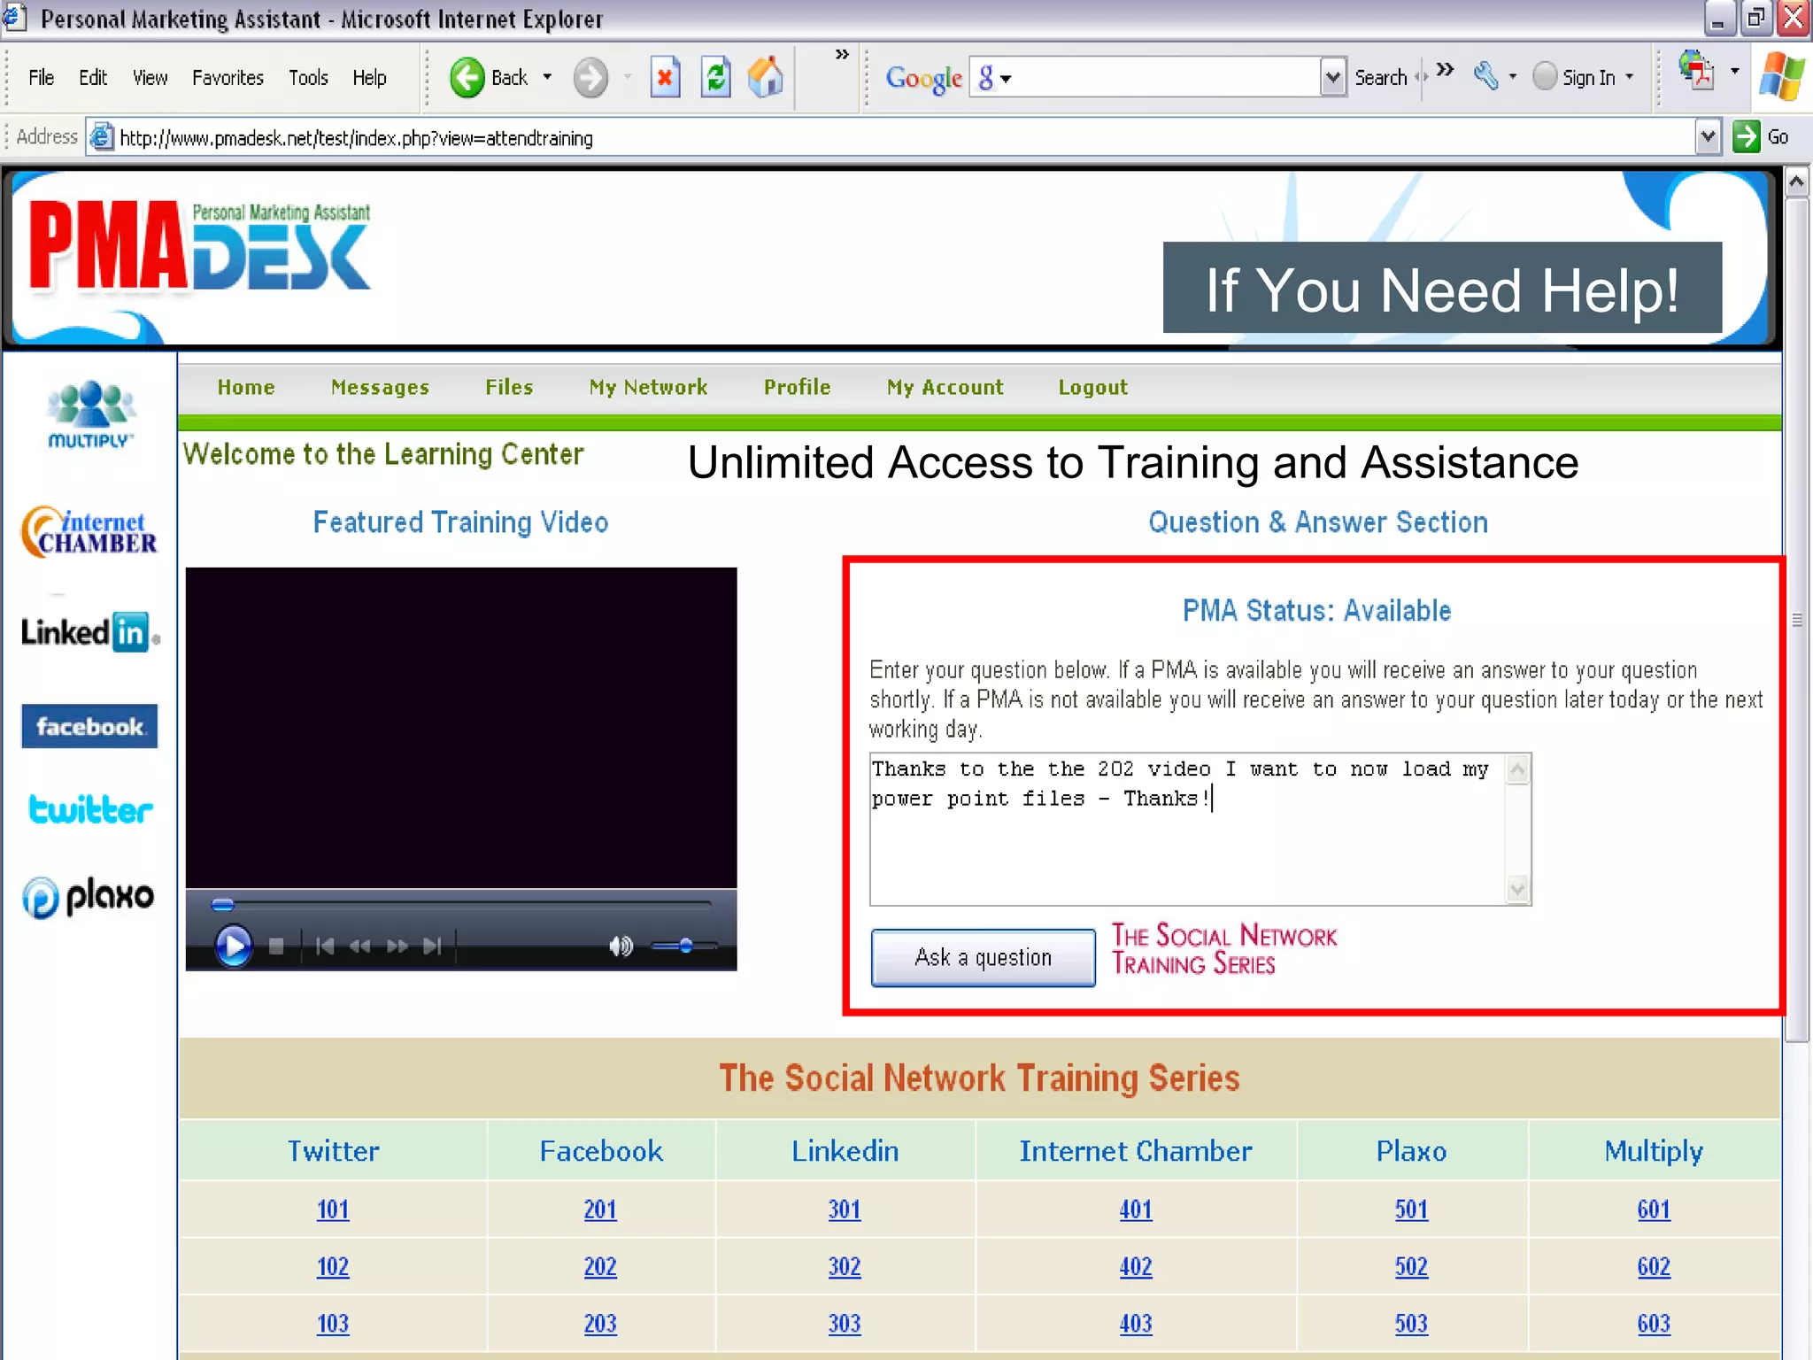Open the File menu
This screenshot has height=1360, width=1813.
click(41, 78)
